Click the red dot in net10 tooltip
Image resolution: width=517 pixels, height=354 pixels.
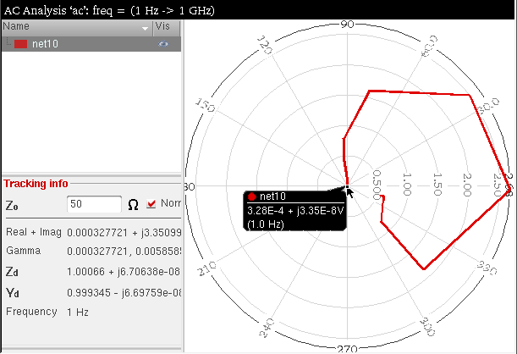(x=251, y=196)
